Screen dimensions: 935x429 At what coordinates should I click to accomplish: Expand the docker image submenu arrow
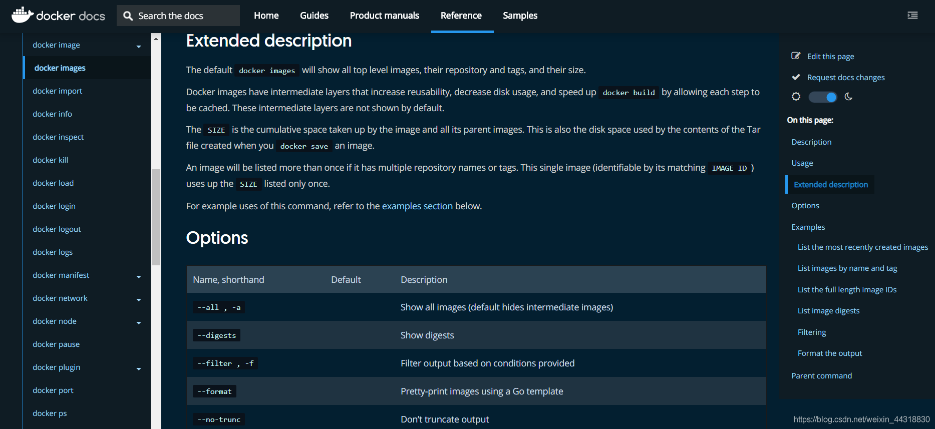[139, 47]
